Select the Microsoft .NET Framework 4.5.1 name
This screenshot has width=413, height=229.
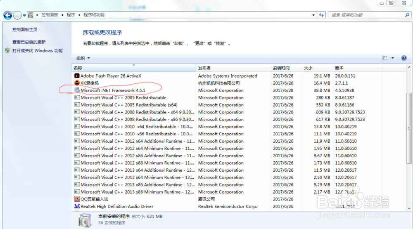tap(113, 90)
